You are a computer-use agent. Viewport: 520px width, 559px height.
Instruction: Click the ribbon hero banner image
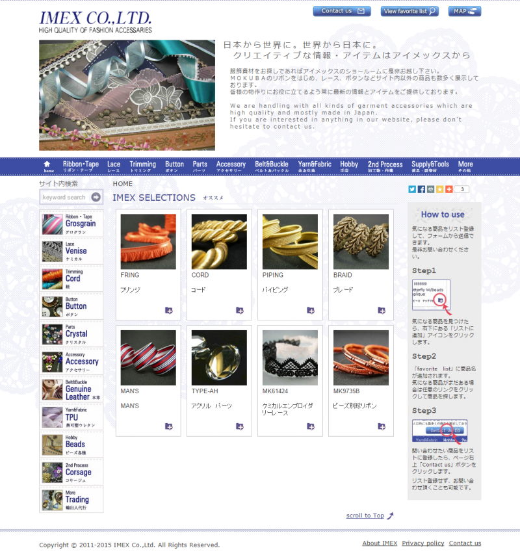(x=127, y=95)
